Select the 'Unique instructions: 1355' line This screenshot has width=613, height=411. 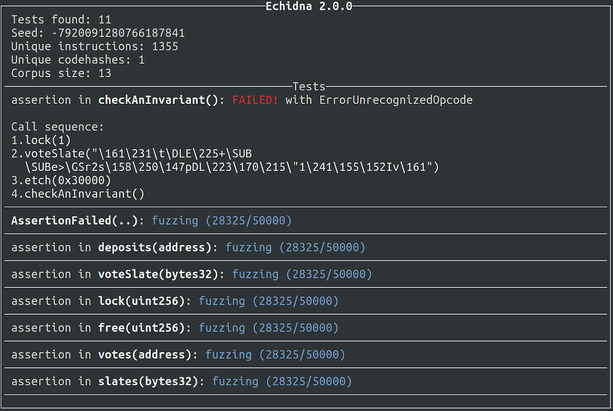click(95, 46)
